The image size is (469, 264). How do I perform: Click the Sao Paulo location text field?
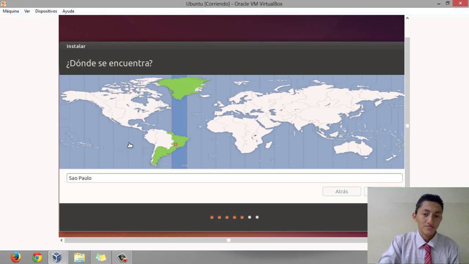[234, 178]
